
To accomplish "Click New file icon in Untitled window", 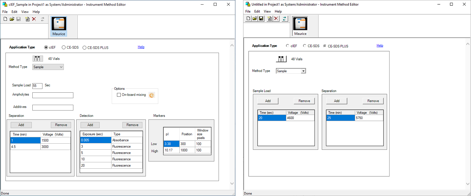I will coord(248,18).
